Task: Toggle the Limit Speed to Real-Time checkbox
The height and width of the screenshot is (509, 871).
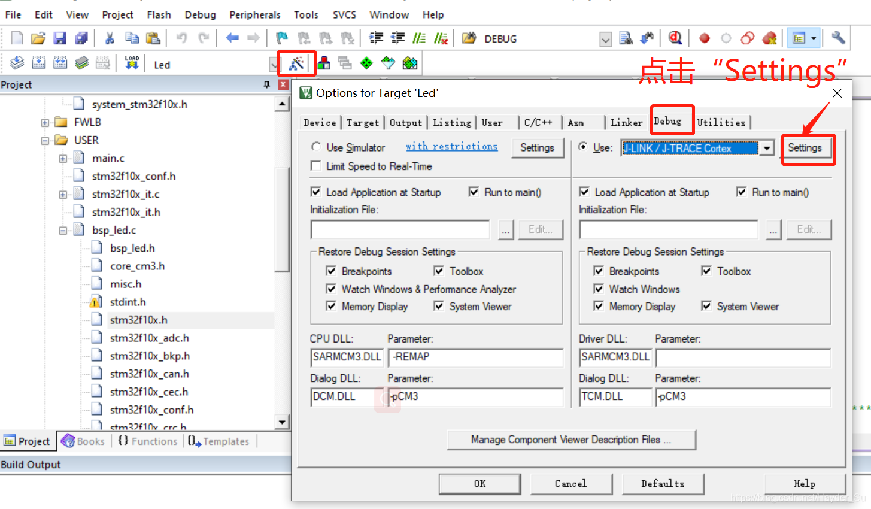Action: pos(316,166)
